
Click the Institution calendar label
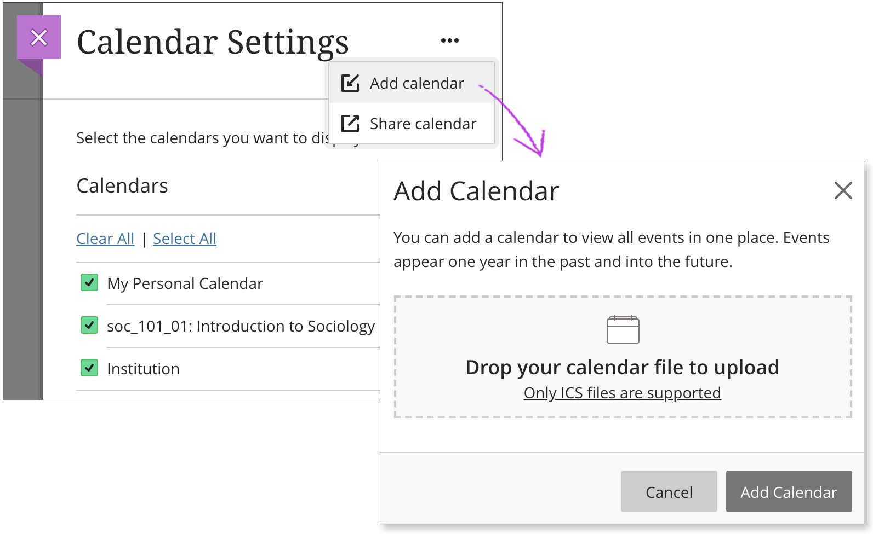[143, 369]
